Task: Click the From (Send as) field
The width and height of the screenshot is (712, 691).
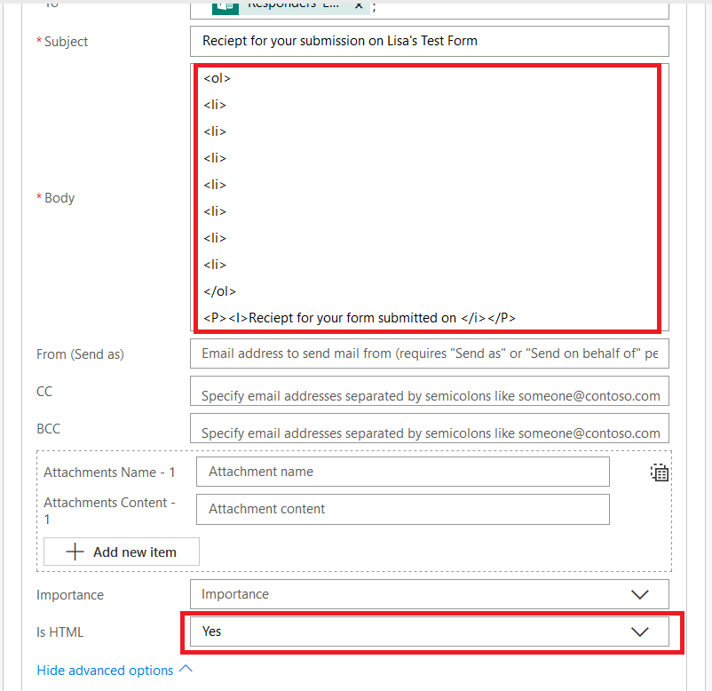Action: (x=429, y=353)
